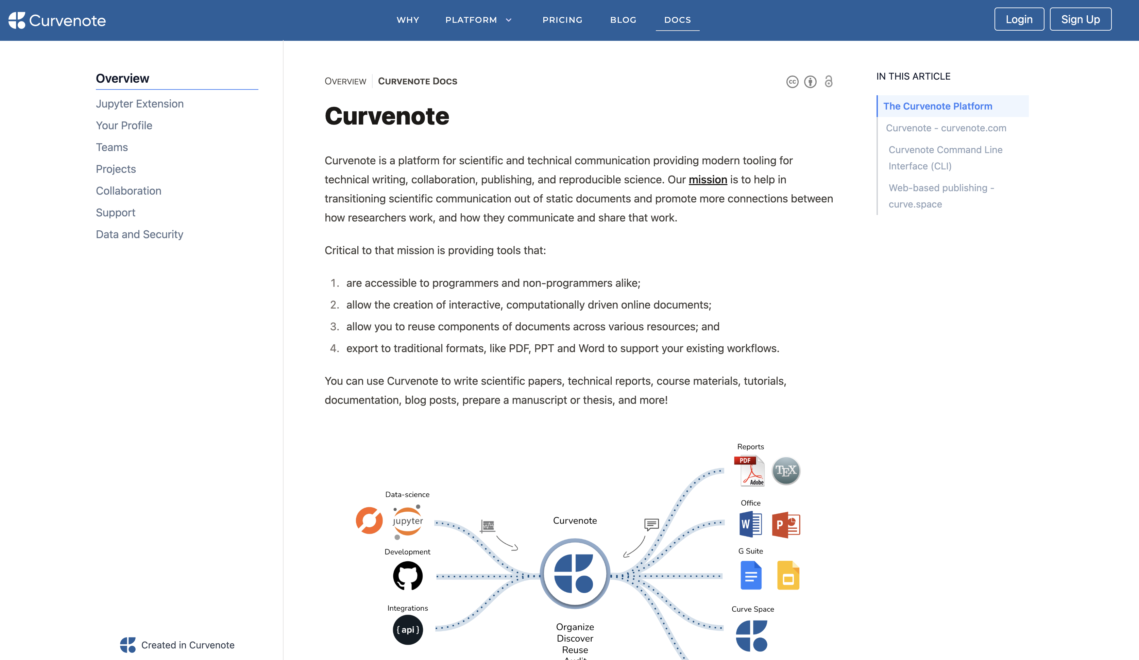Click the GitHub logo icon in diagram
The height and width of the screenshot is (660, 1139).
pos(407,574)
